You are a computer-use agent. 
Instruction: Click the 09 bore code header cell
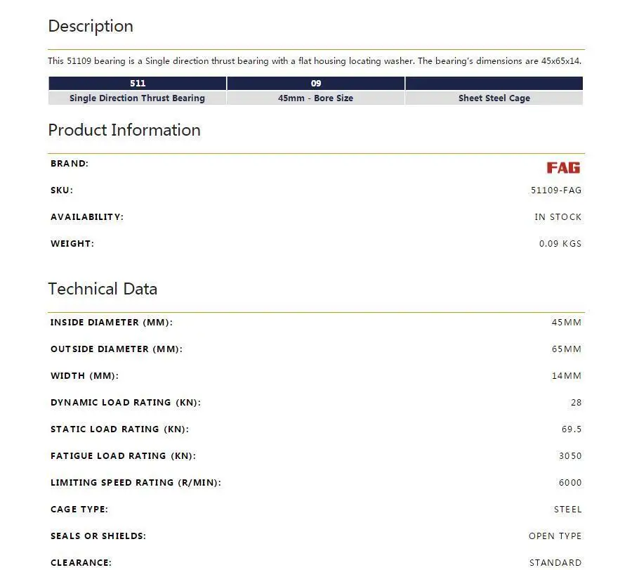click(316, 83)
